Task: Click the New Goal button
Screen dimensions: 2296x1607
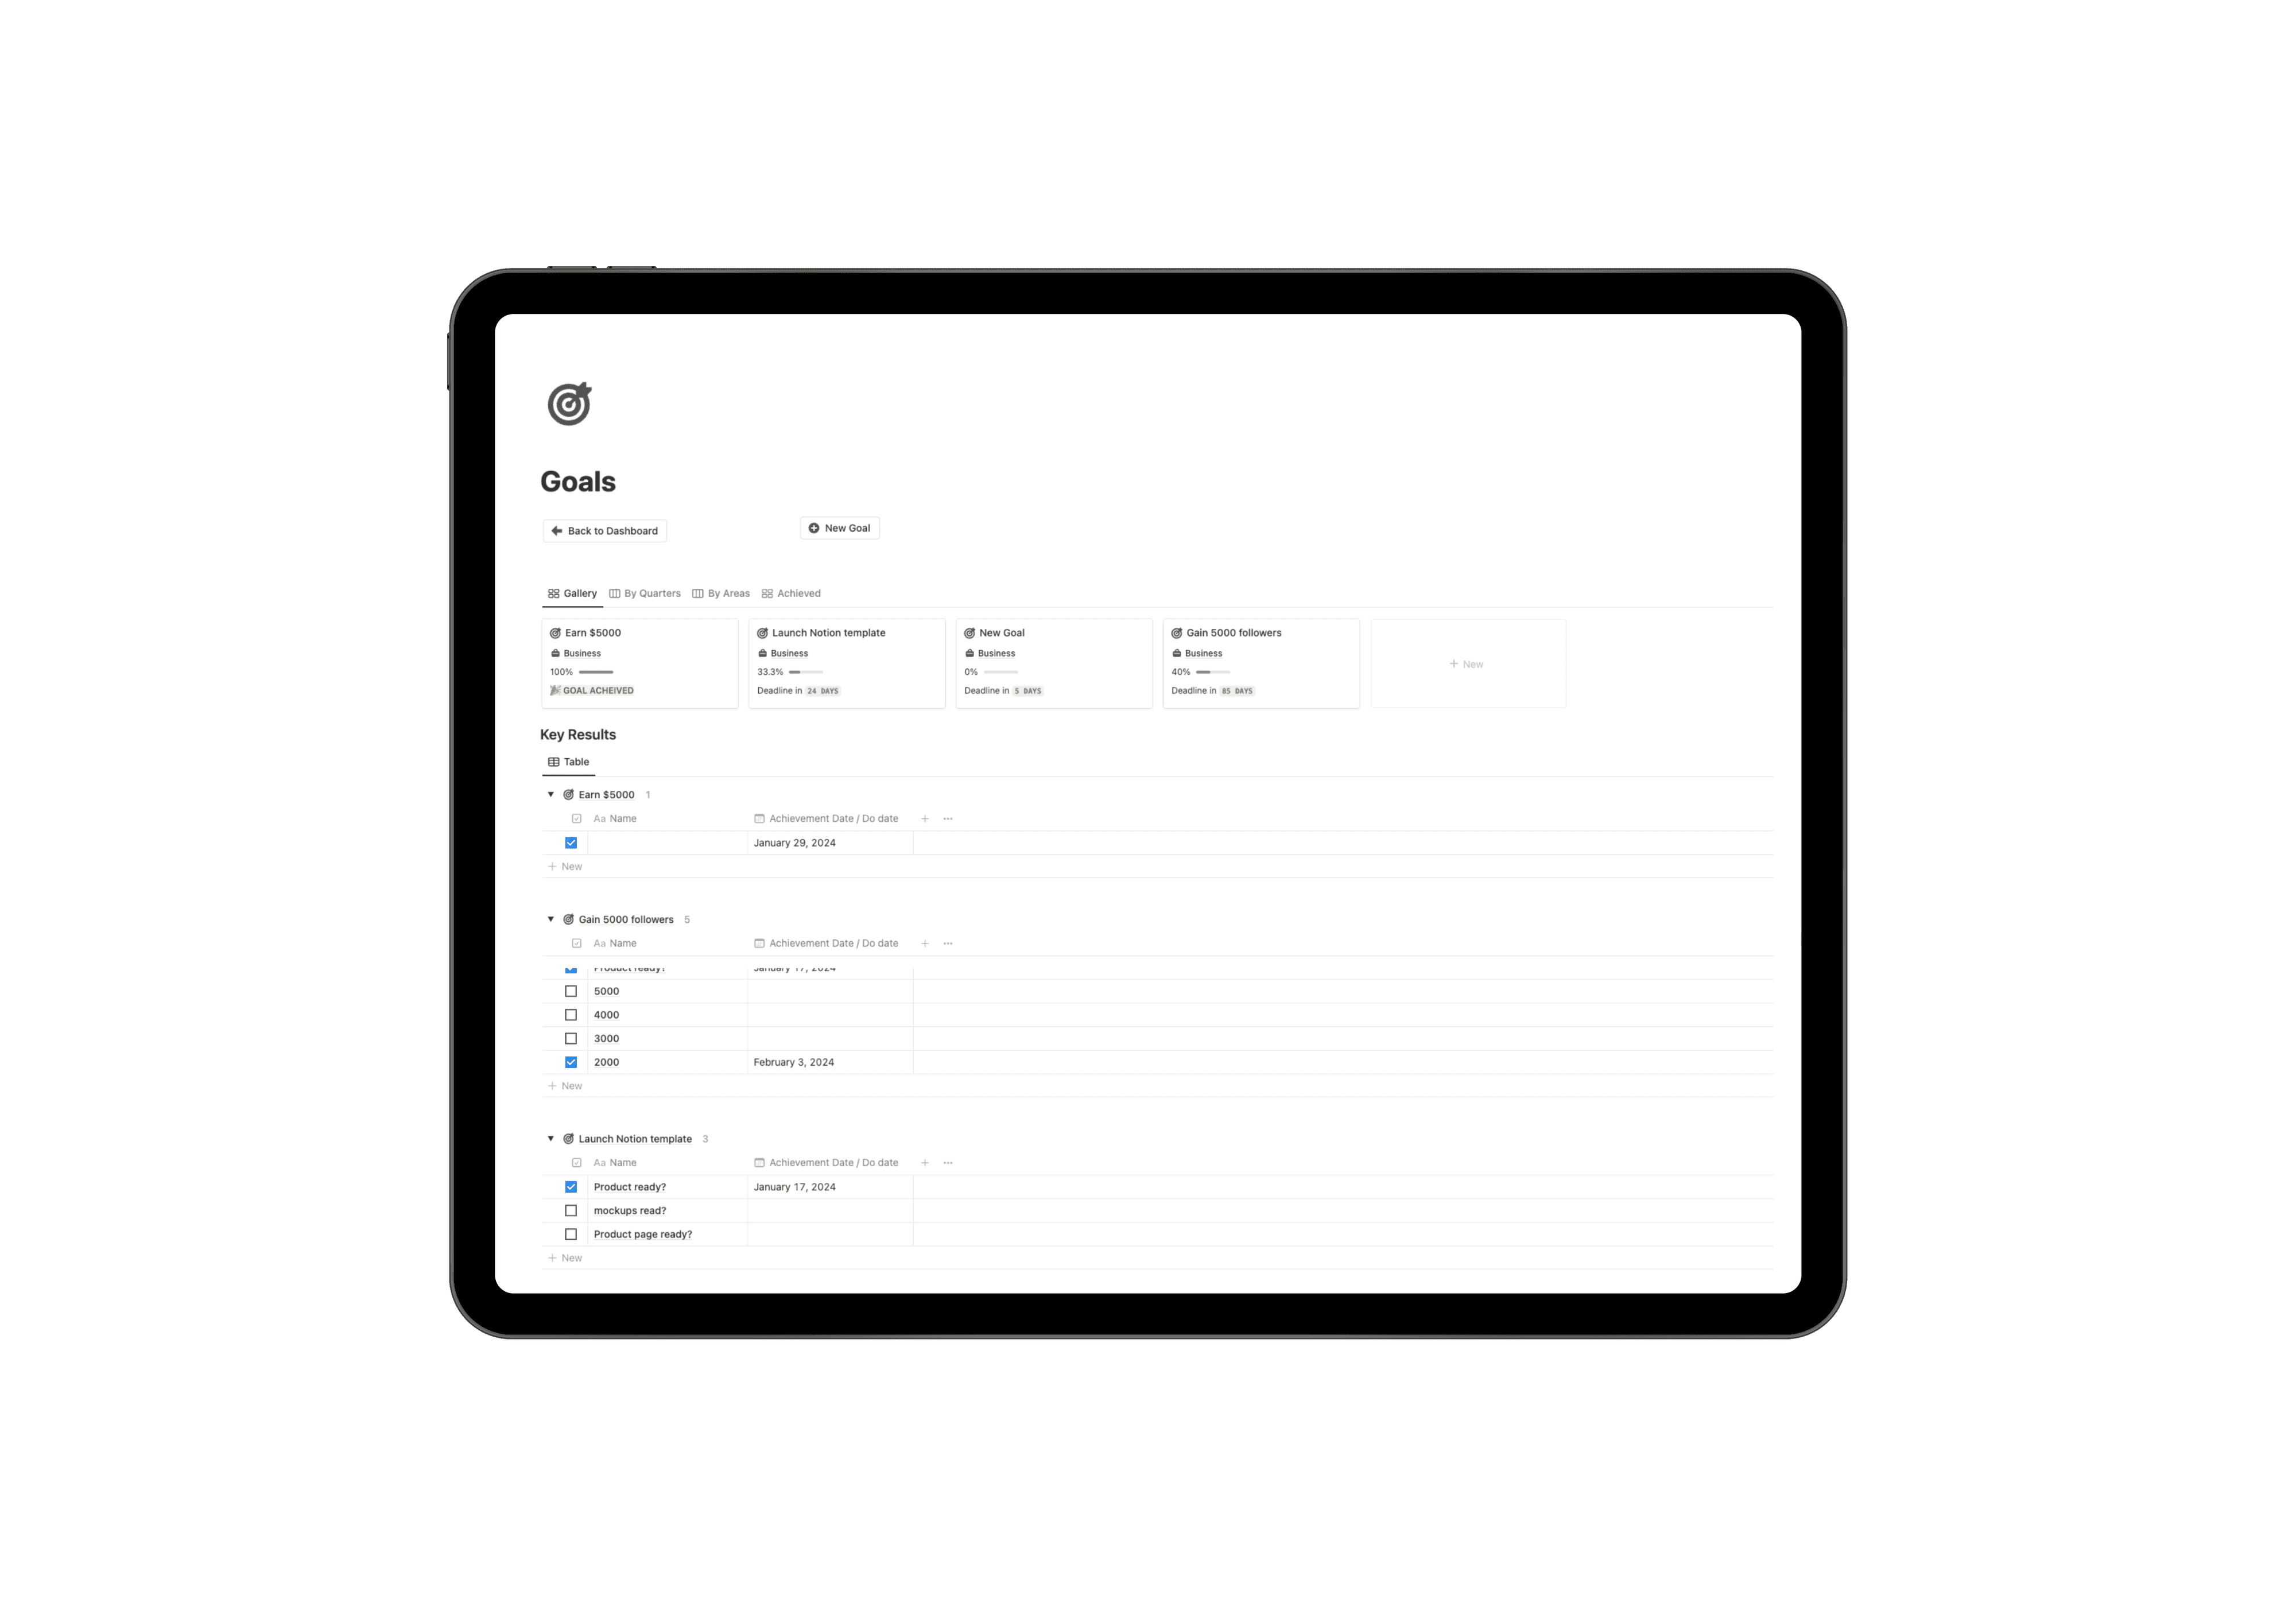Action: (839, 527)
